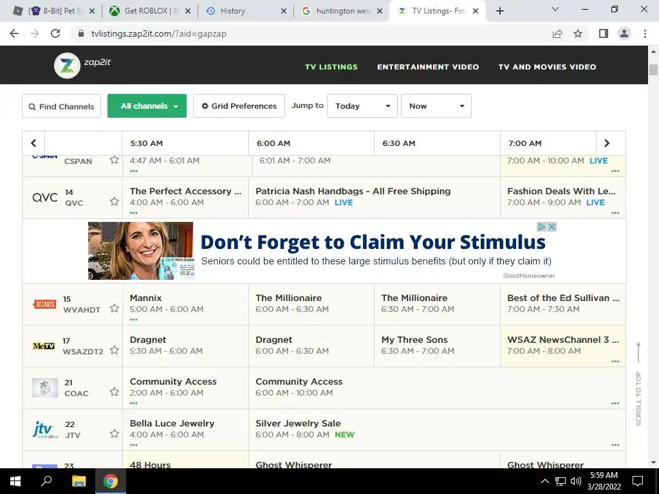This screenshot has width=659, height=494.
Task: Click Scroll To Top side control
Action: (638, 384)
